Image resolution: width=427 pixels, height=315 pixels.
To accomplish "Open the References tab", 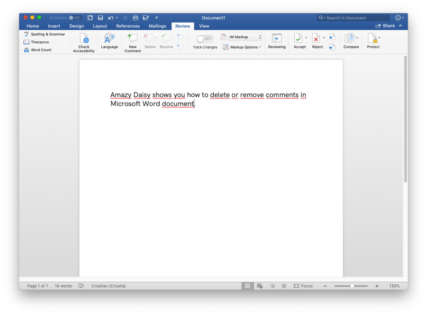I will (128, 26).
